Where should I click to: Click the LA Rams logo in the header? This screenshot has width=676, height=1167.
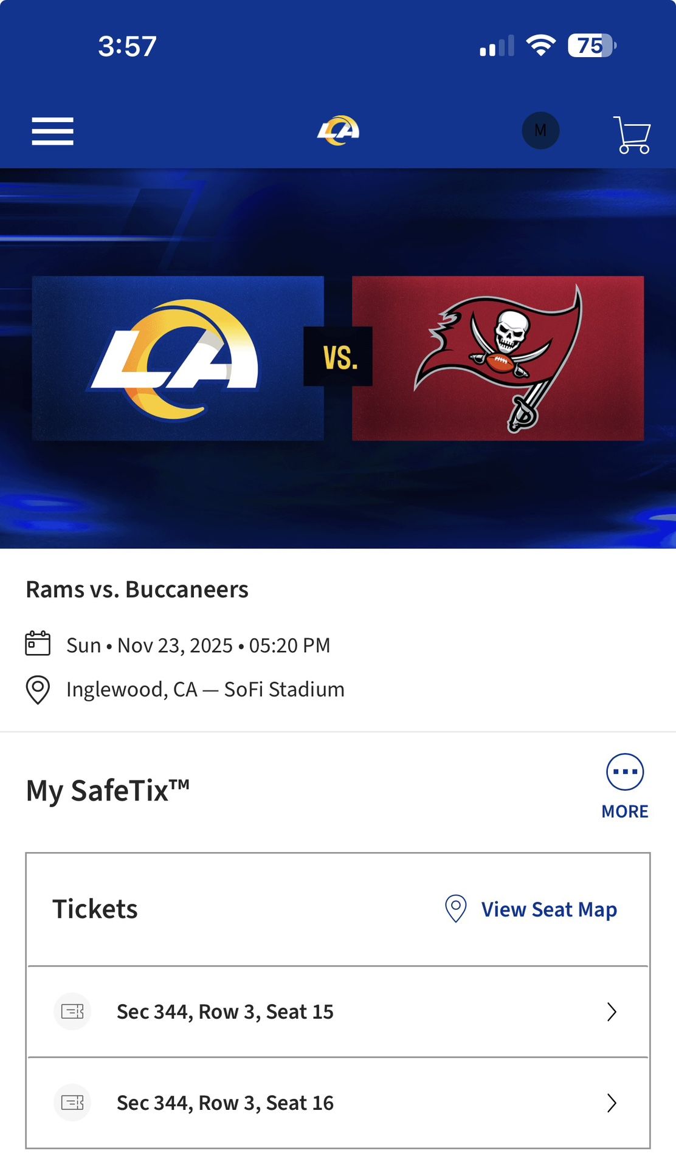(x=337, y=129)
